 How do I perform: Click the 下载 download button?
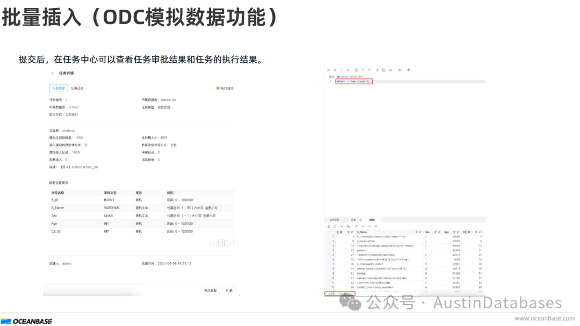coord(229,291)
